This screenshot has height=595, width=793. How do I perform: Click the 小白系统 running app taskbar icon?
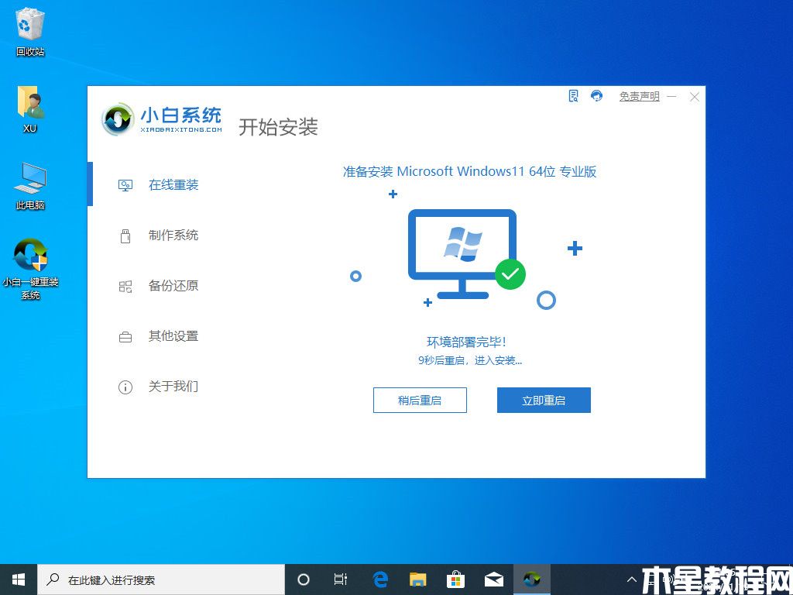coord(531,580)
